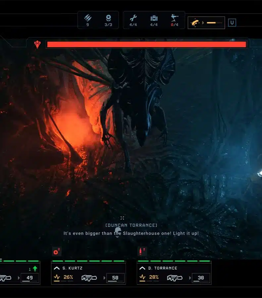Click the subtitle line 'Light it up!'

tap(186, 233)
